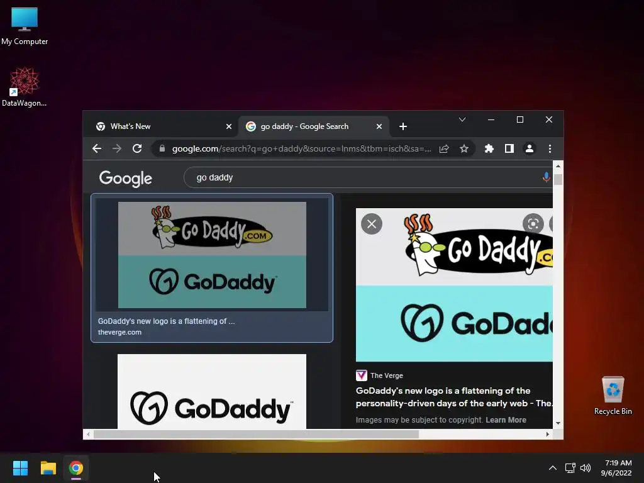Close the go daddy search tab
Image resolution: width=644 pixels, height=483 pixels.
point(379,126)
